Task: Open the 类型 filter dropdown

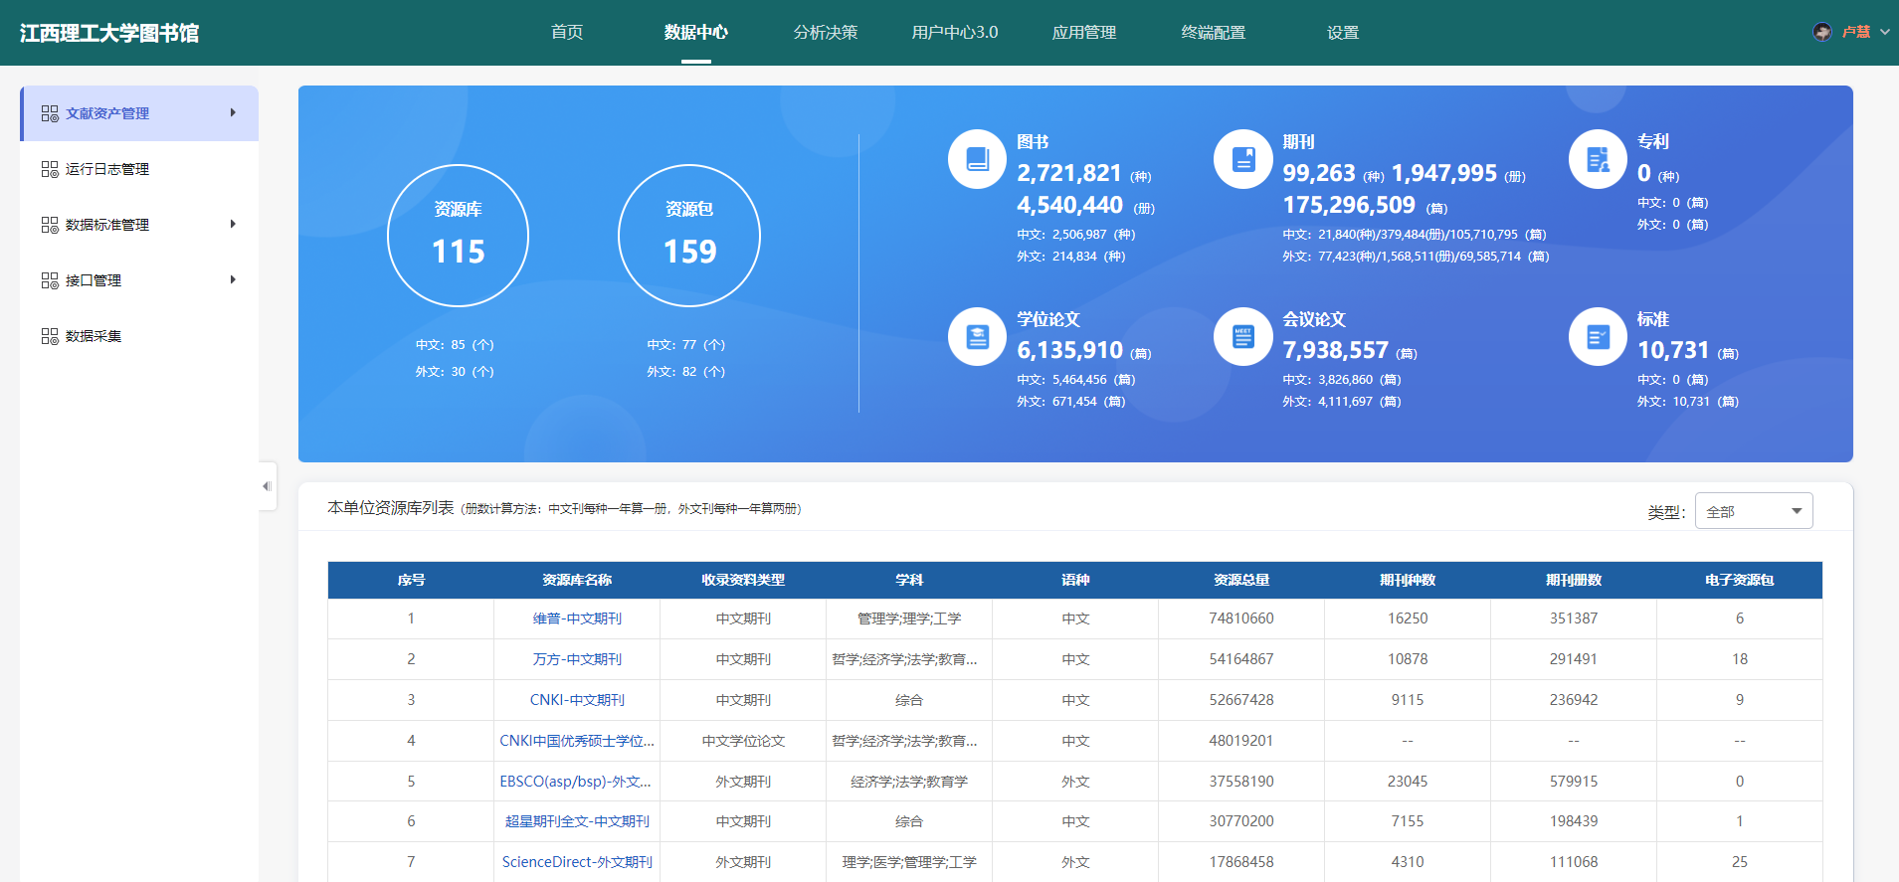Action: (x=1753, y=511)
